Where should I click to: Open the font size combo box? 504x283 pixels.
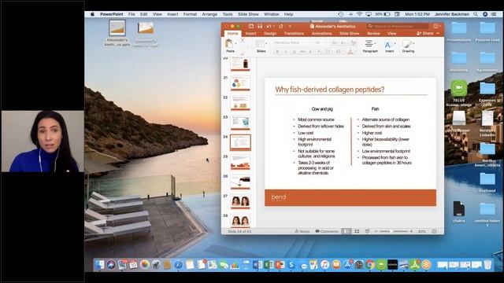321,42
